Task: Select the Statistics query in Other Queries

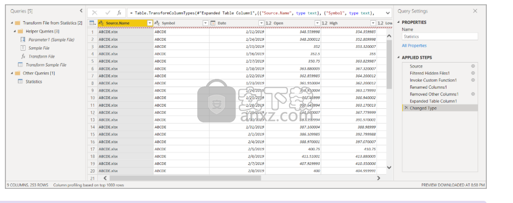Action: [34, 82]
